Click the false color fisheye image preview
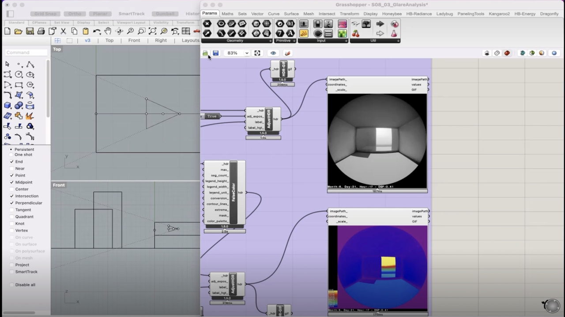The height and width of the screenshot is (317, 565). (x=377, y=269)
